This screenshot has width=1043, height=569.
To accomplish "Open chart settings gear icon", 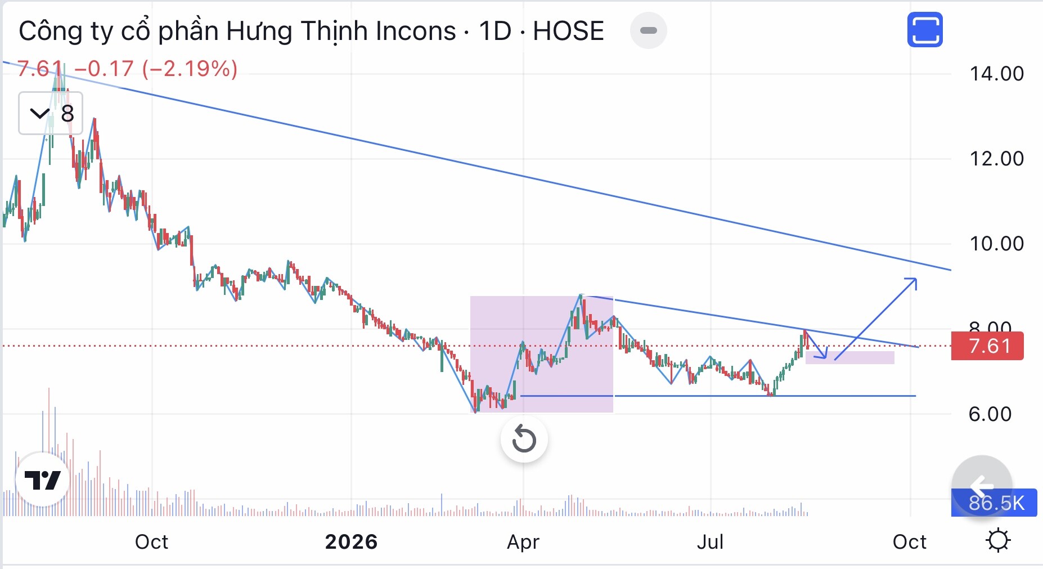I will [998, 541].
